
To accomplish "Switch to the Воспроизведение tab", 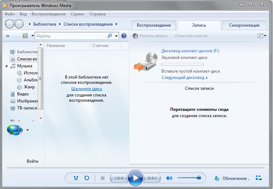I will point(154,25).
